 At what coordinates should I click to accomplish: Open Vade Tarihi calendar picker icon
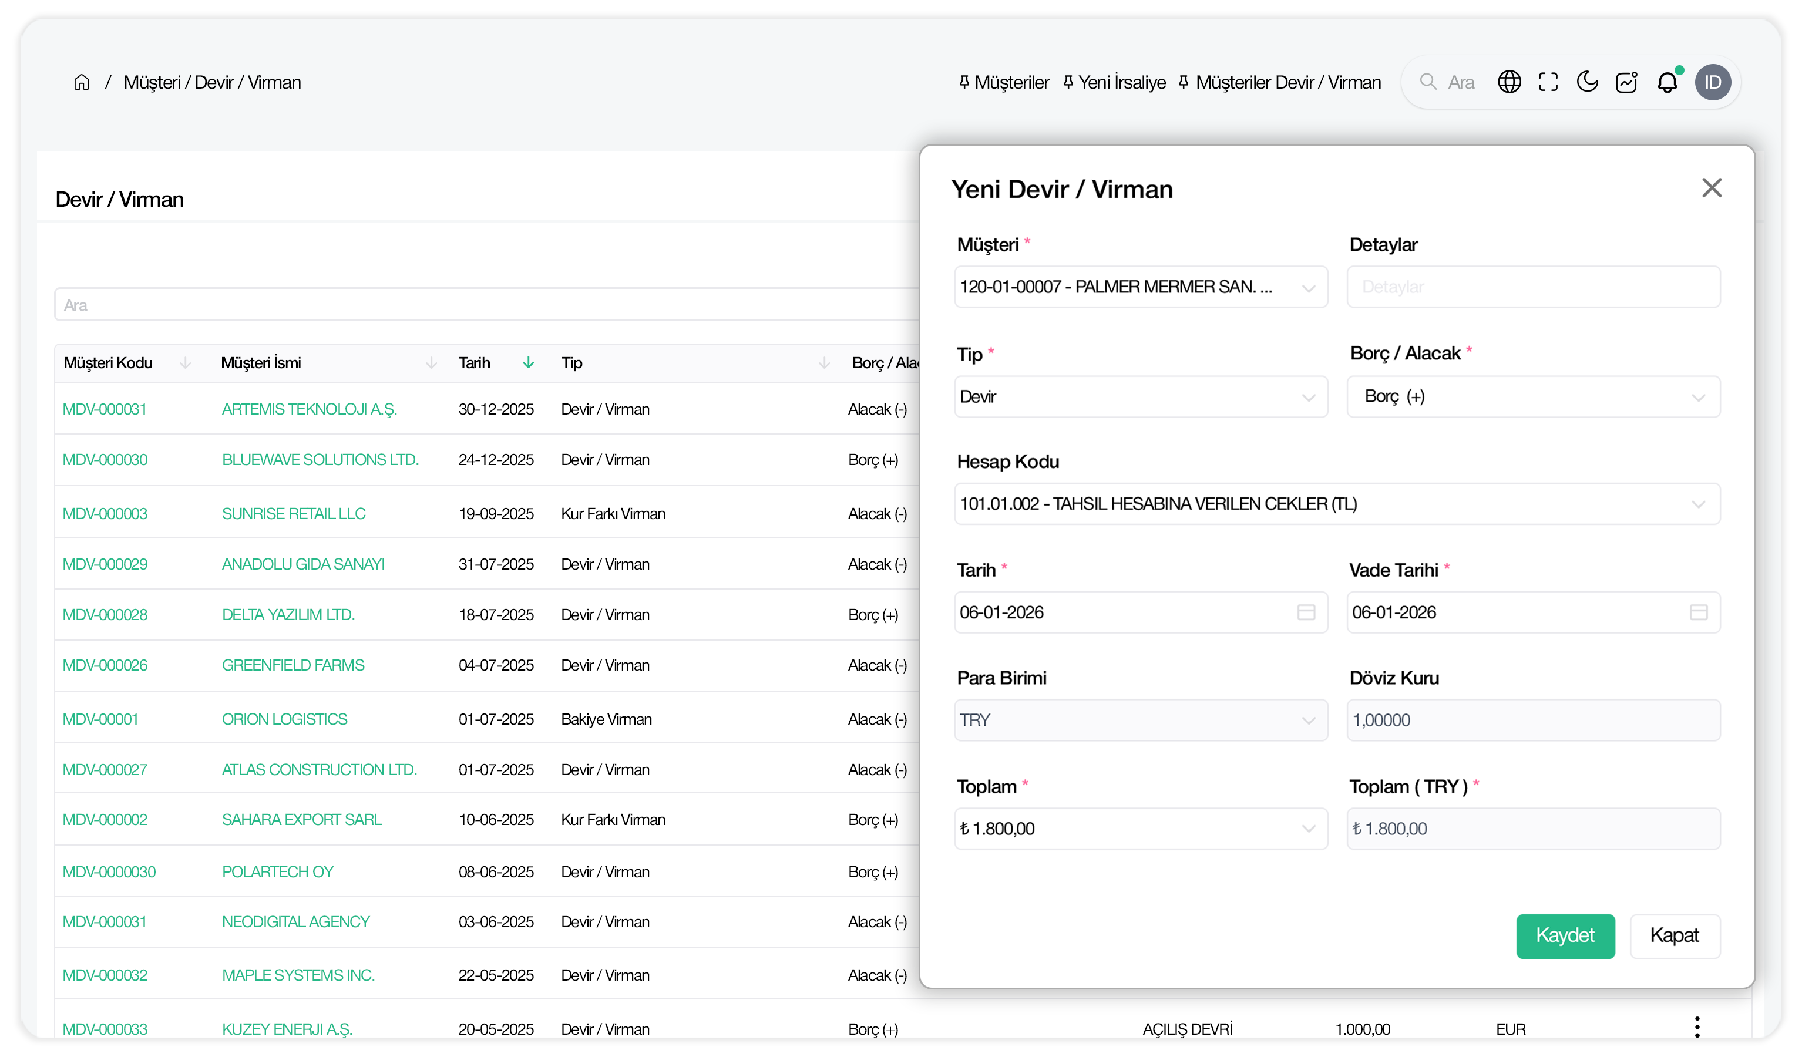(1698, 612)
